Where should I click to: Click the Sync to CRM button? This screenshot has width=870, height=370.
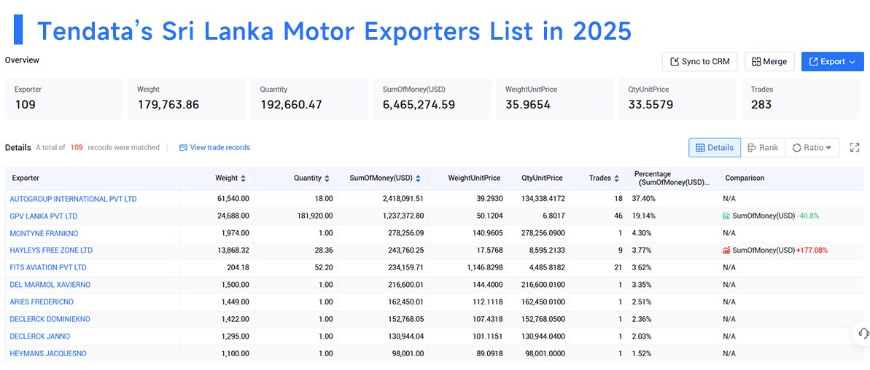699,61
